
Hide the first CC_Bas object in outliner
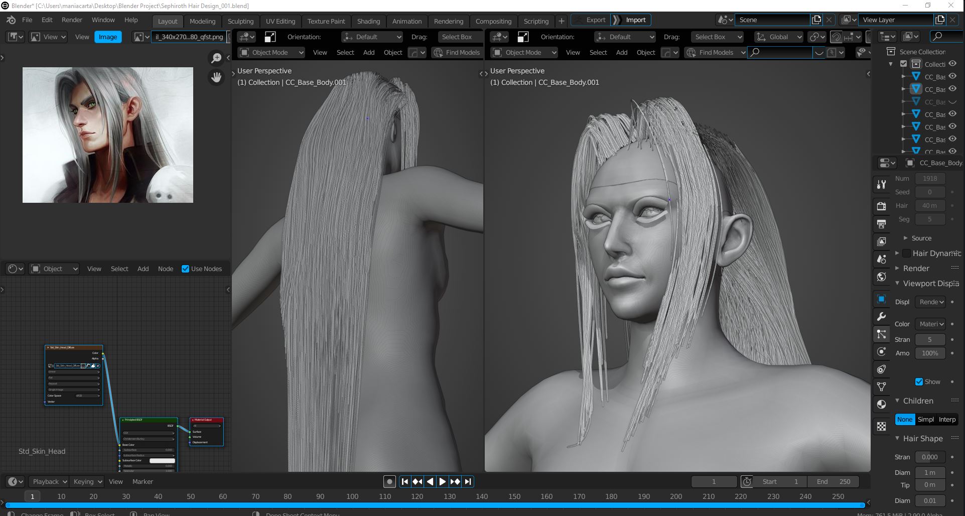point(952,76)
